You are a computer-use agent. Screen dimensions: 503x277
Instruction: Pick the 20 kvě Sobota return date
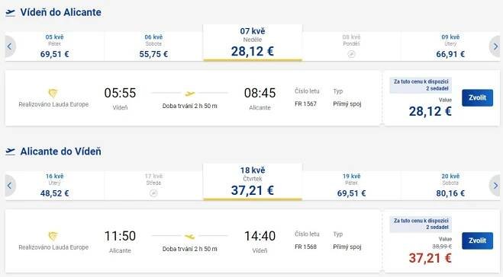[450, 185]
